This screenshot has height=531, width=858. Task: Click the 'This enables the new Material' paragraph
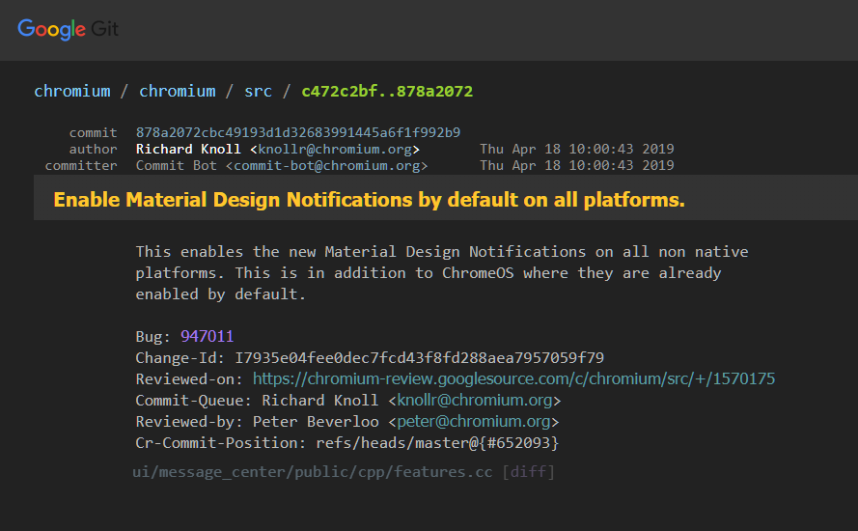coord(442,273)
